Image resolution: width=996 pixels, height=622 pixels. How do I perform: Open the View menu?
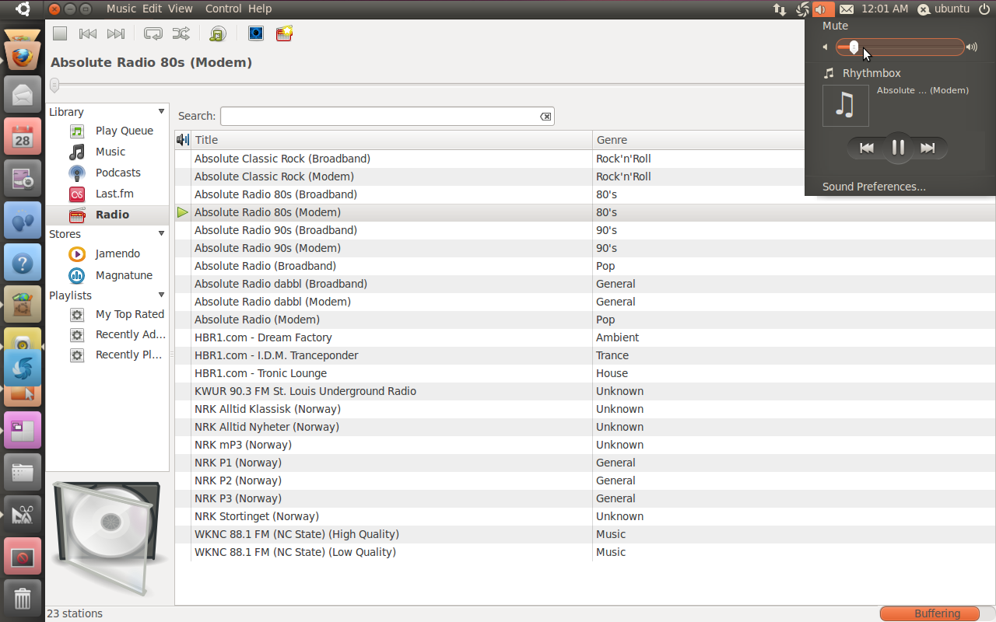[181, 9]
